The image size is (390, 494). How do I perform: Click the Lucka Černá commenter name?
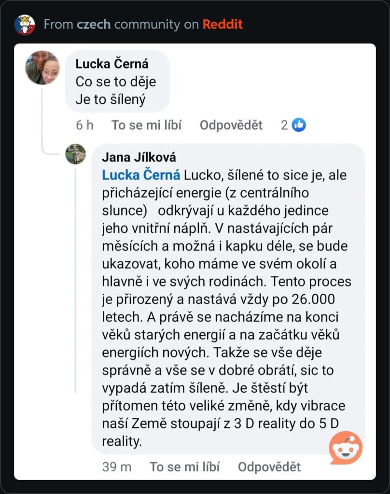[112, 64]
